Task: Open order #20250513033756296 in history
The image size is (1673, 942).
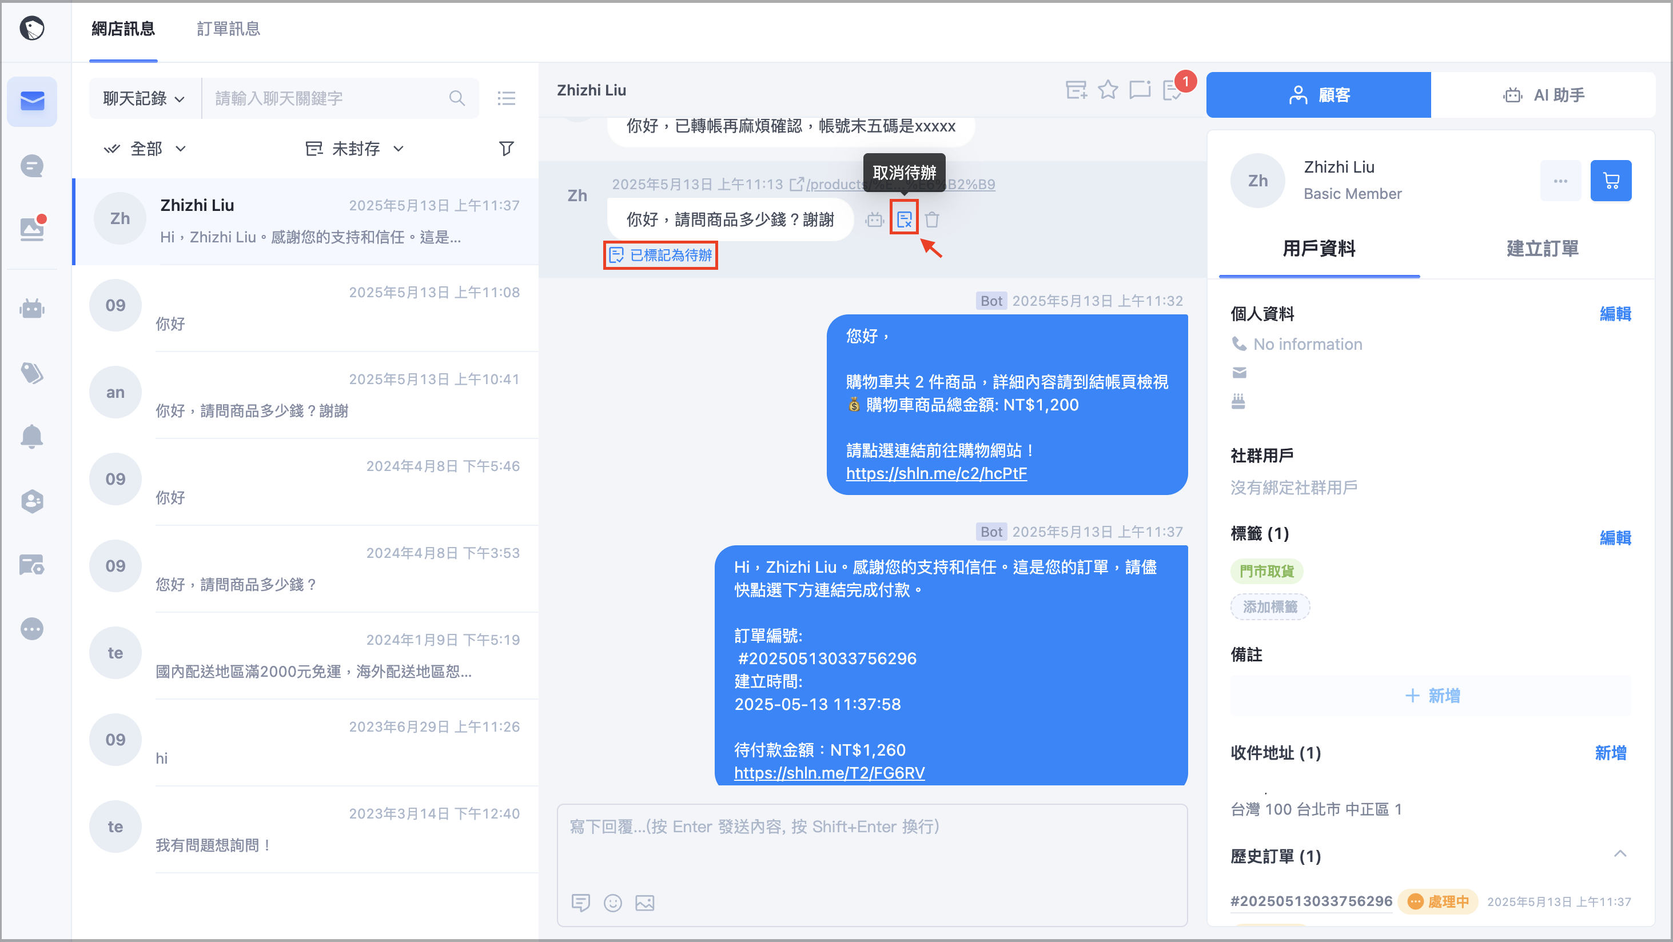Action: pyautogui.click(x=1311, y=901)
